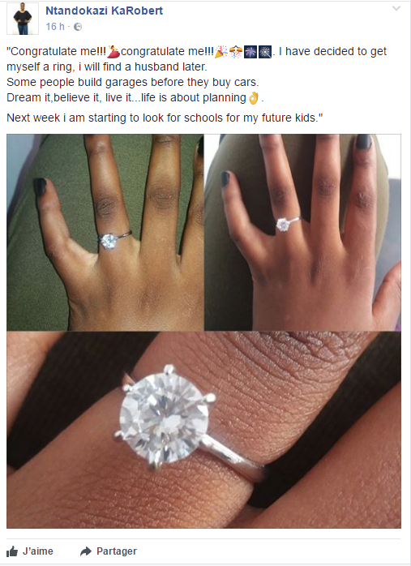The height and width of the screenshot is (566, 411).
Task: Click the confetti ball emoji
Action: click(236, 52)
